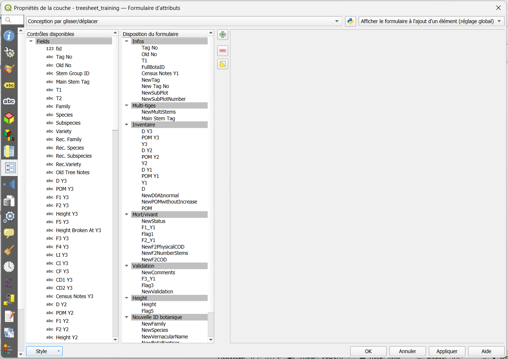Click the OK button
Viewport: 508px width, 359px height.
click(368, 351)
